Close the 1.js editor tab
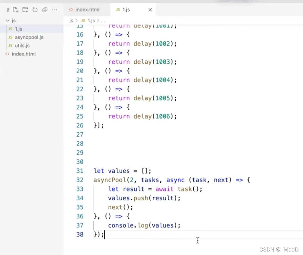This screenshot has height=255, width=303. (x=150, y=10)
